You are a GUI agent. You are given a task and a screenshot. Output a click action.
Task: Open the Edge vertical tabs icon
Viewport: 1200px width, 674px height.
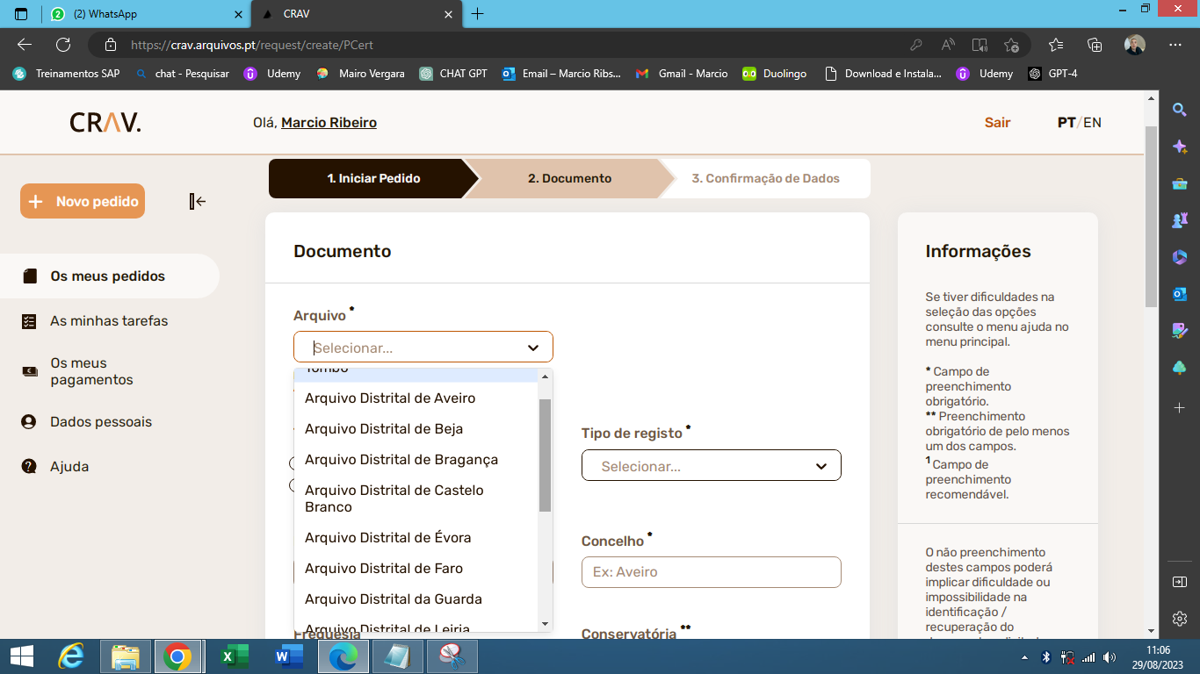(21, 14)
